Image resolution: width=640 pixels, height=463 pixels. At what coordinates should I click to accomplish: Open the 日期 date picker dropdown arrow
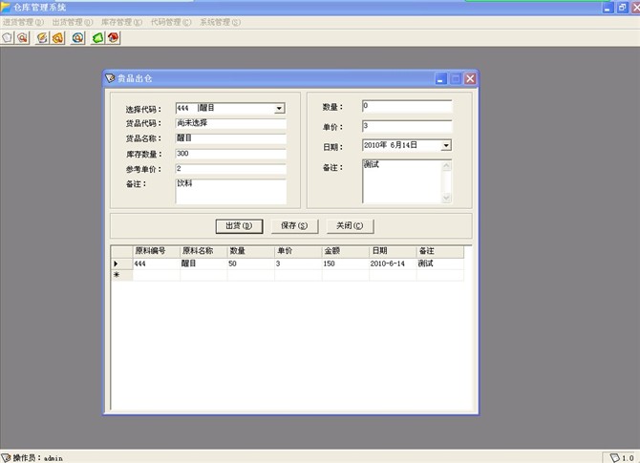(446, 145)
